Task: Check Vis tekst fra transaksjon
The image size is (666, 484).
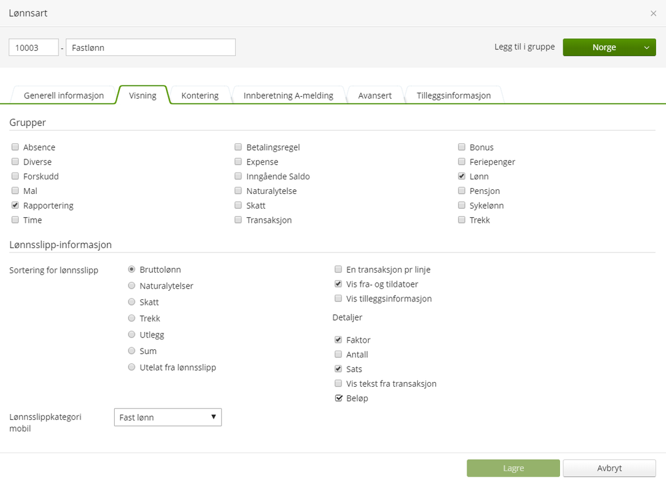Action: [338, 383]
